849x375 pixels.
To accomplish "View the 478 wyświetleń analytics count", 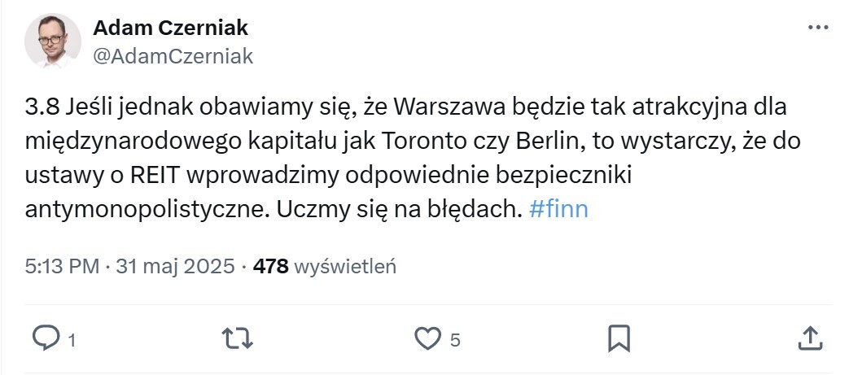I will [x=325, y=266].
